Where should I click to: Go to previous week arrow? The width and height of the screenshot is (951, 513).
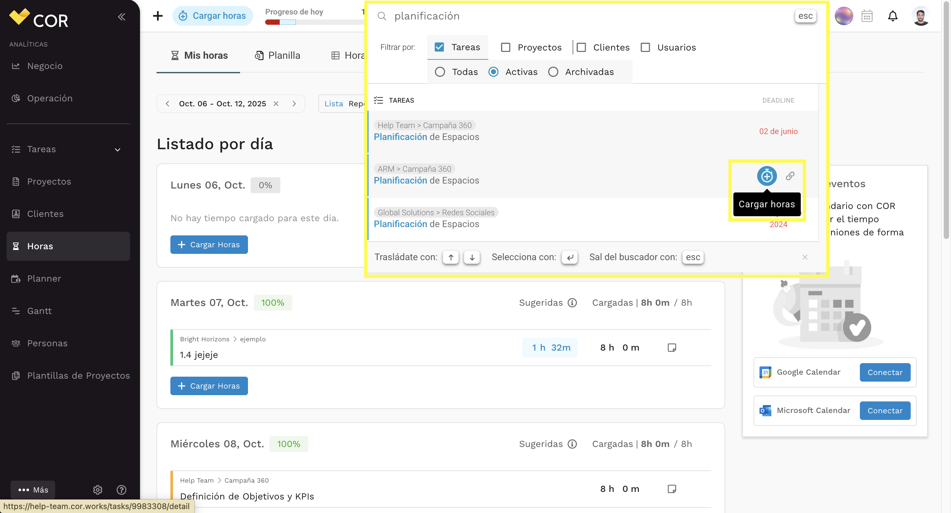(x=168, y=104)
